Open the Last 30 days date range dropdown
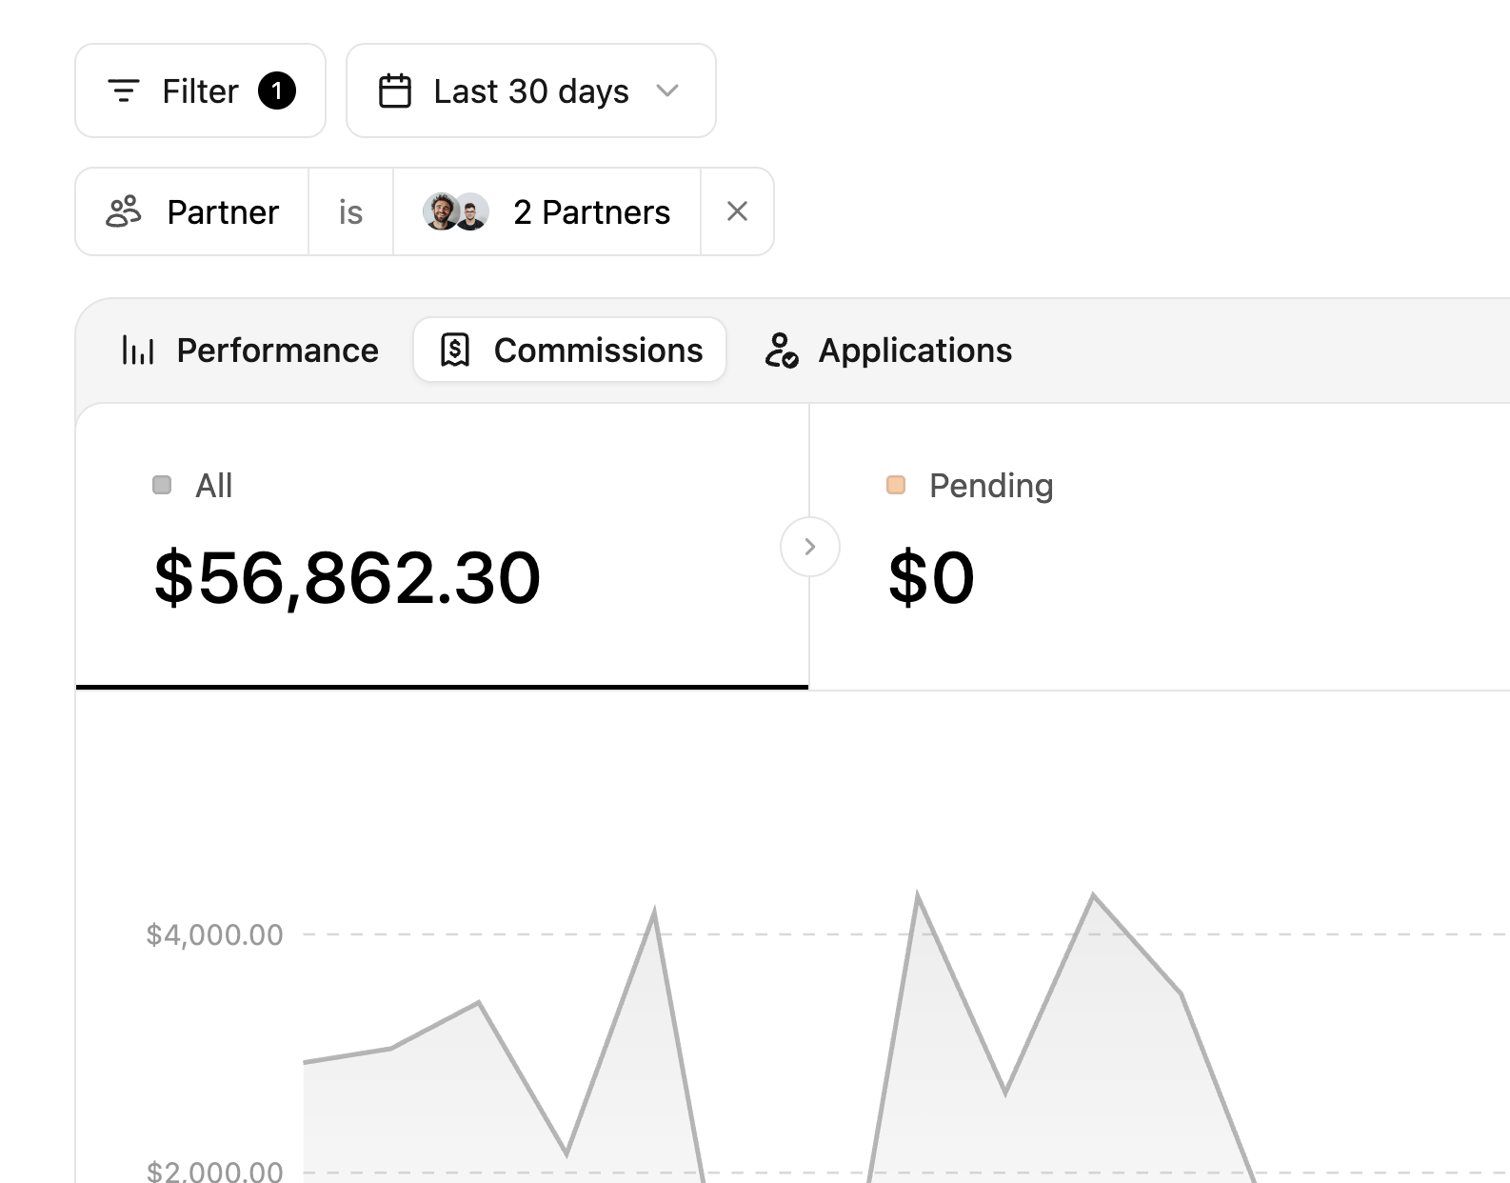The image size is (1510, 1183). click(x=530, y=90)
